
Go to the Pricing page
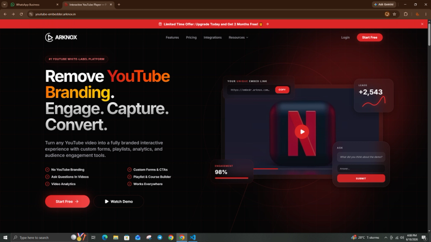point(191,37)
